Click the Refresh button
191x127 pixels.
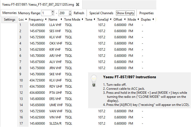79,13
